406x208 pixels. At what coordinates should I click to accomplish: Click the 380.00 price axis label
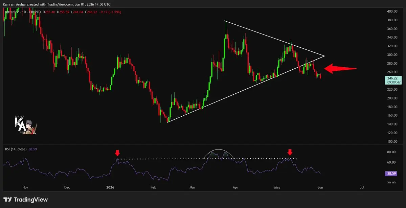tap(393, 20)
